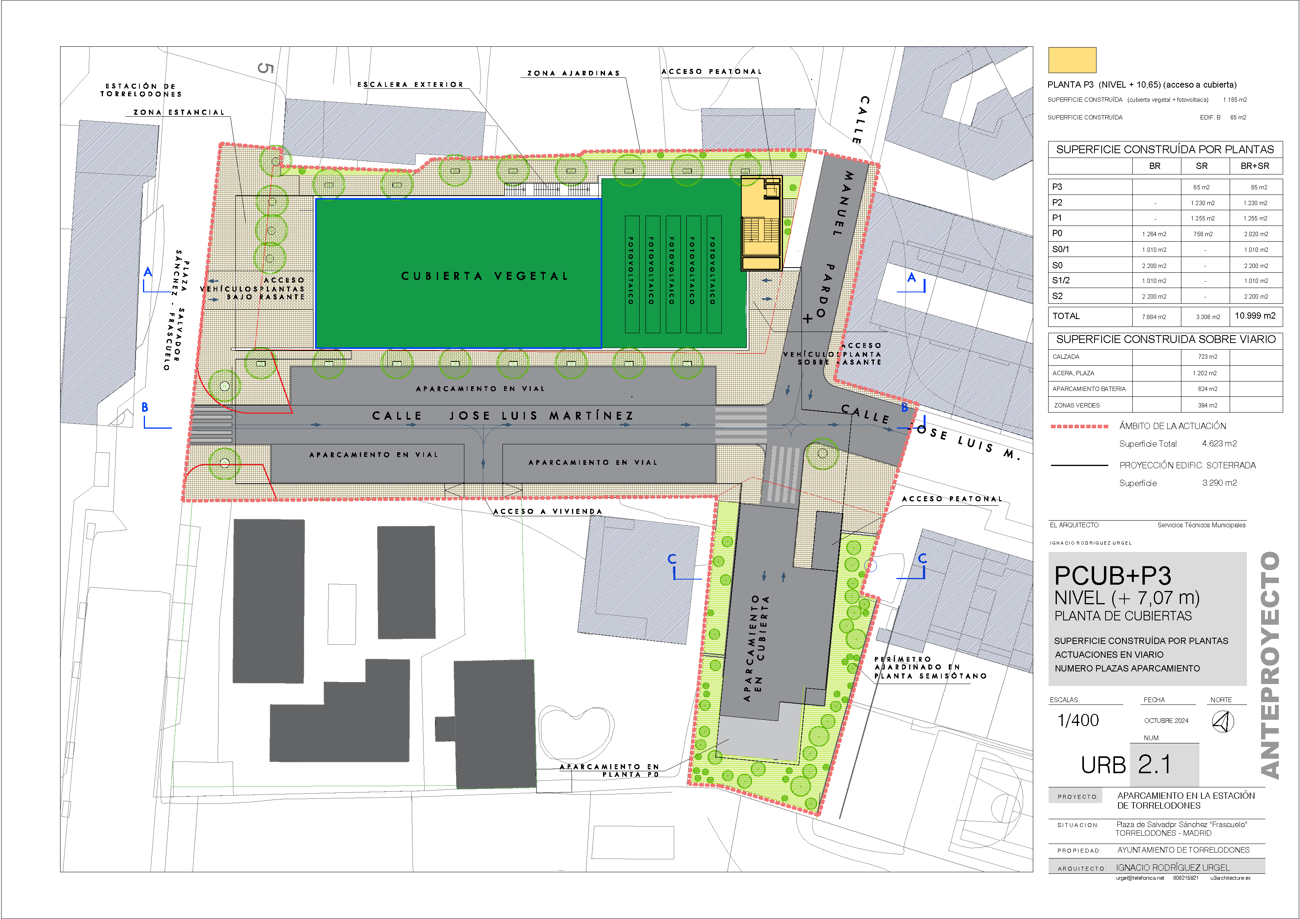Click the Cubierta Vegetal label on the green roof
Image resolution: width=1300 pixels, height=919 pixels.
pos(484,276)
